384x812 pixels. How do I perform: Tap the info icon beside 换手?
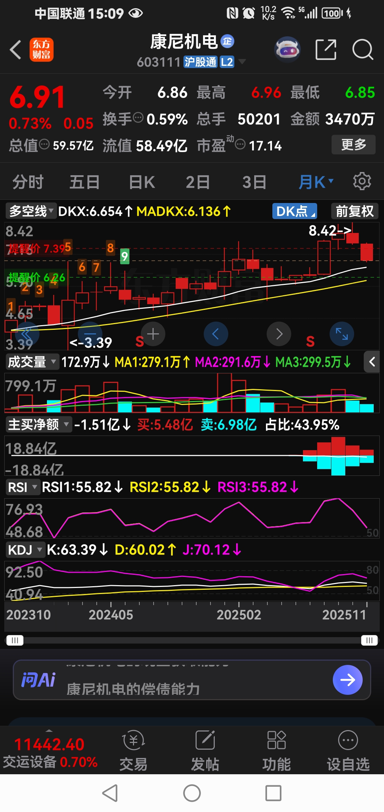pos(138,117)
